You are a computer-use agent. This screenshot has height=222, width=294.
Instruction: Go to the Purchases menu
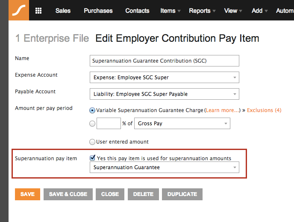[98, 11]
